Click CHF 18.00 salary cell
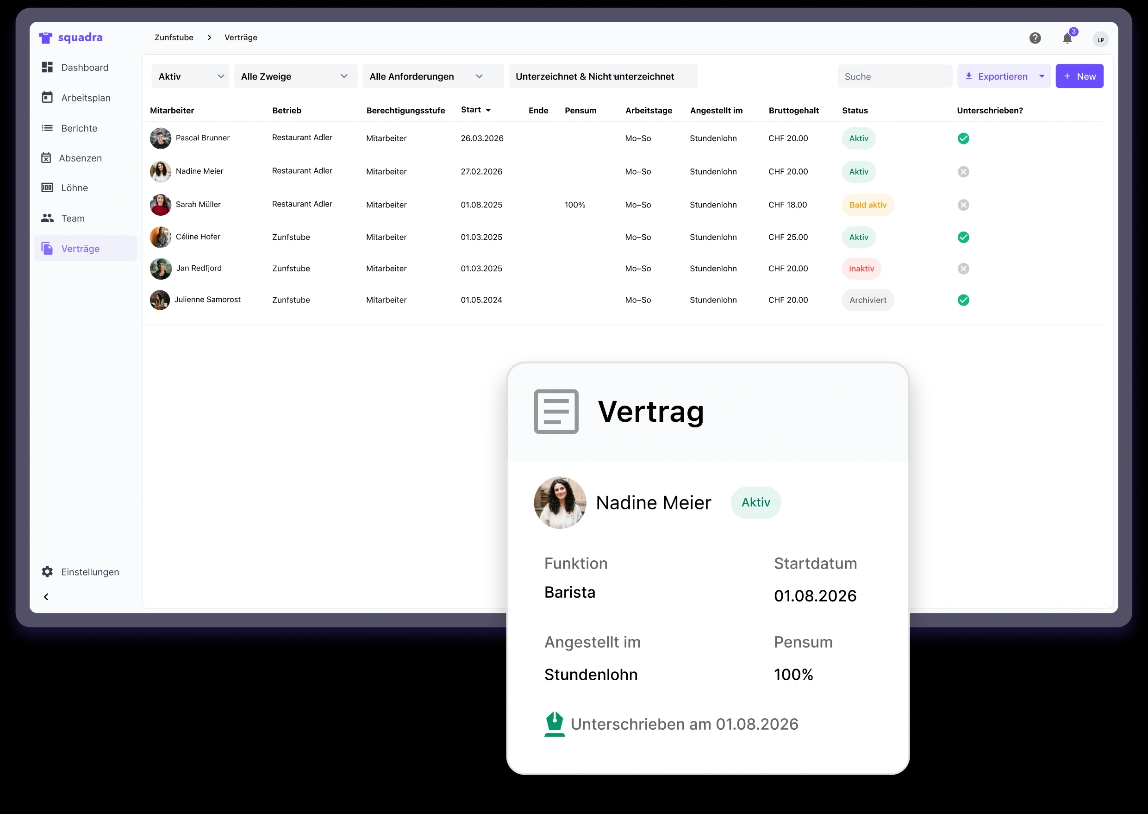 788,205
